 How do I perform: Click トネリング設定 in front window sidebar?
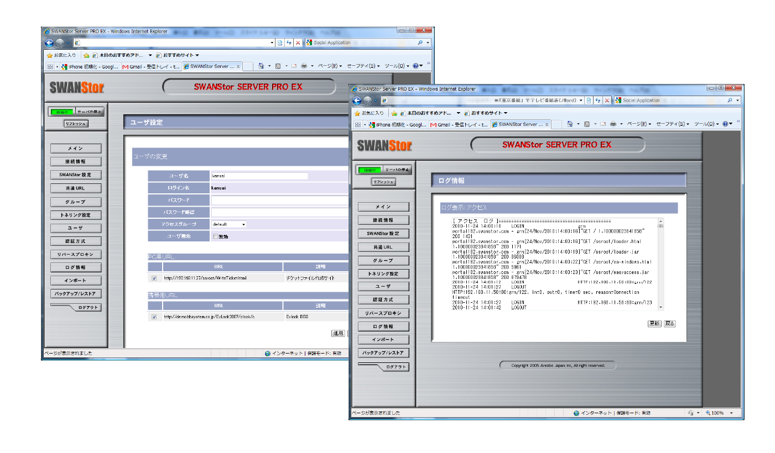click(x=383, y=274)
